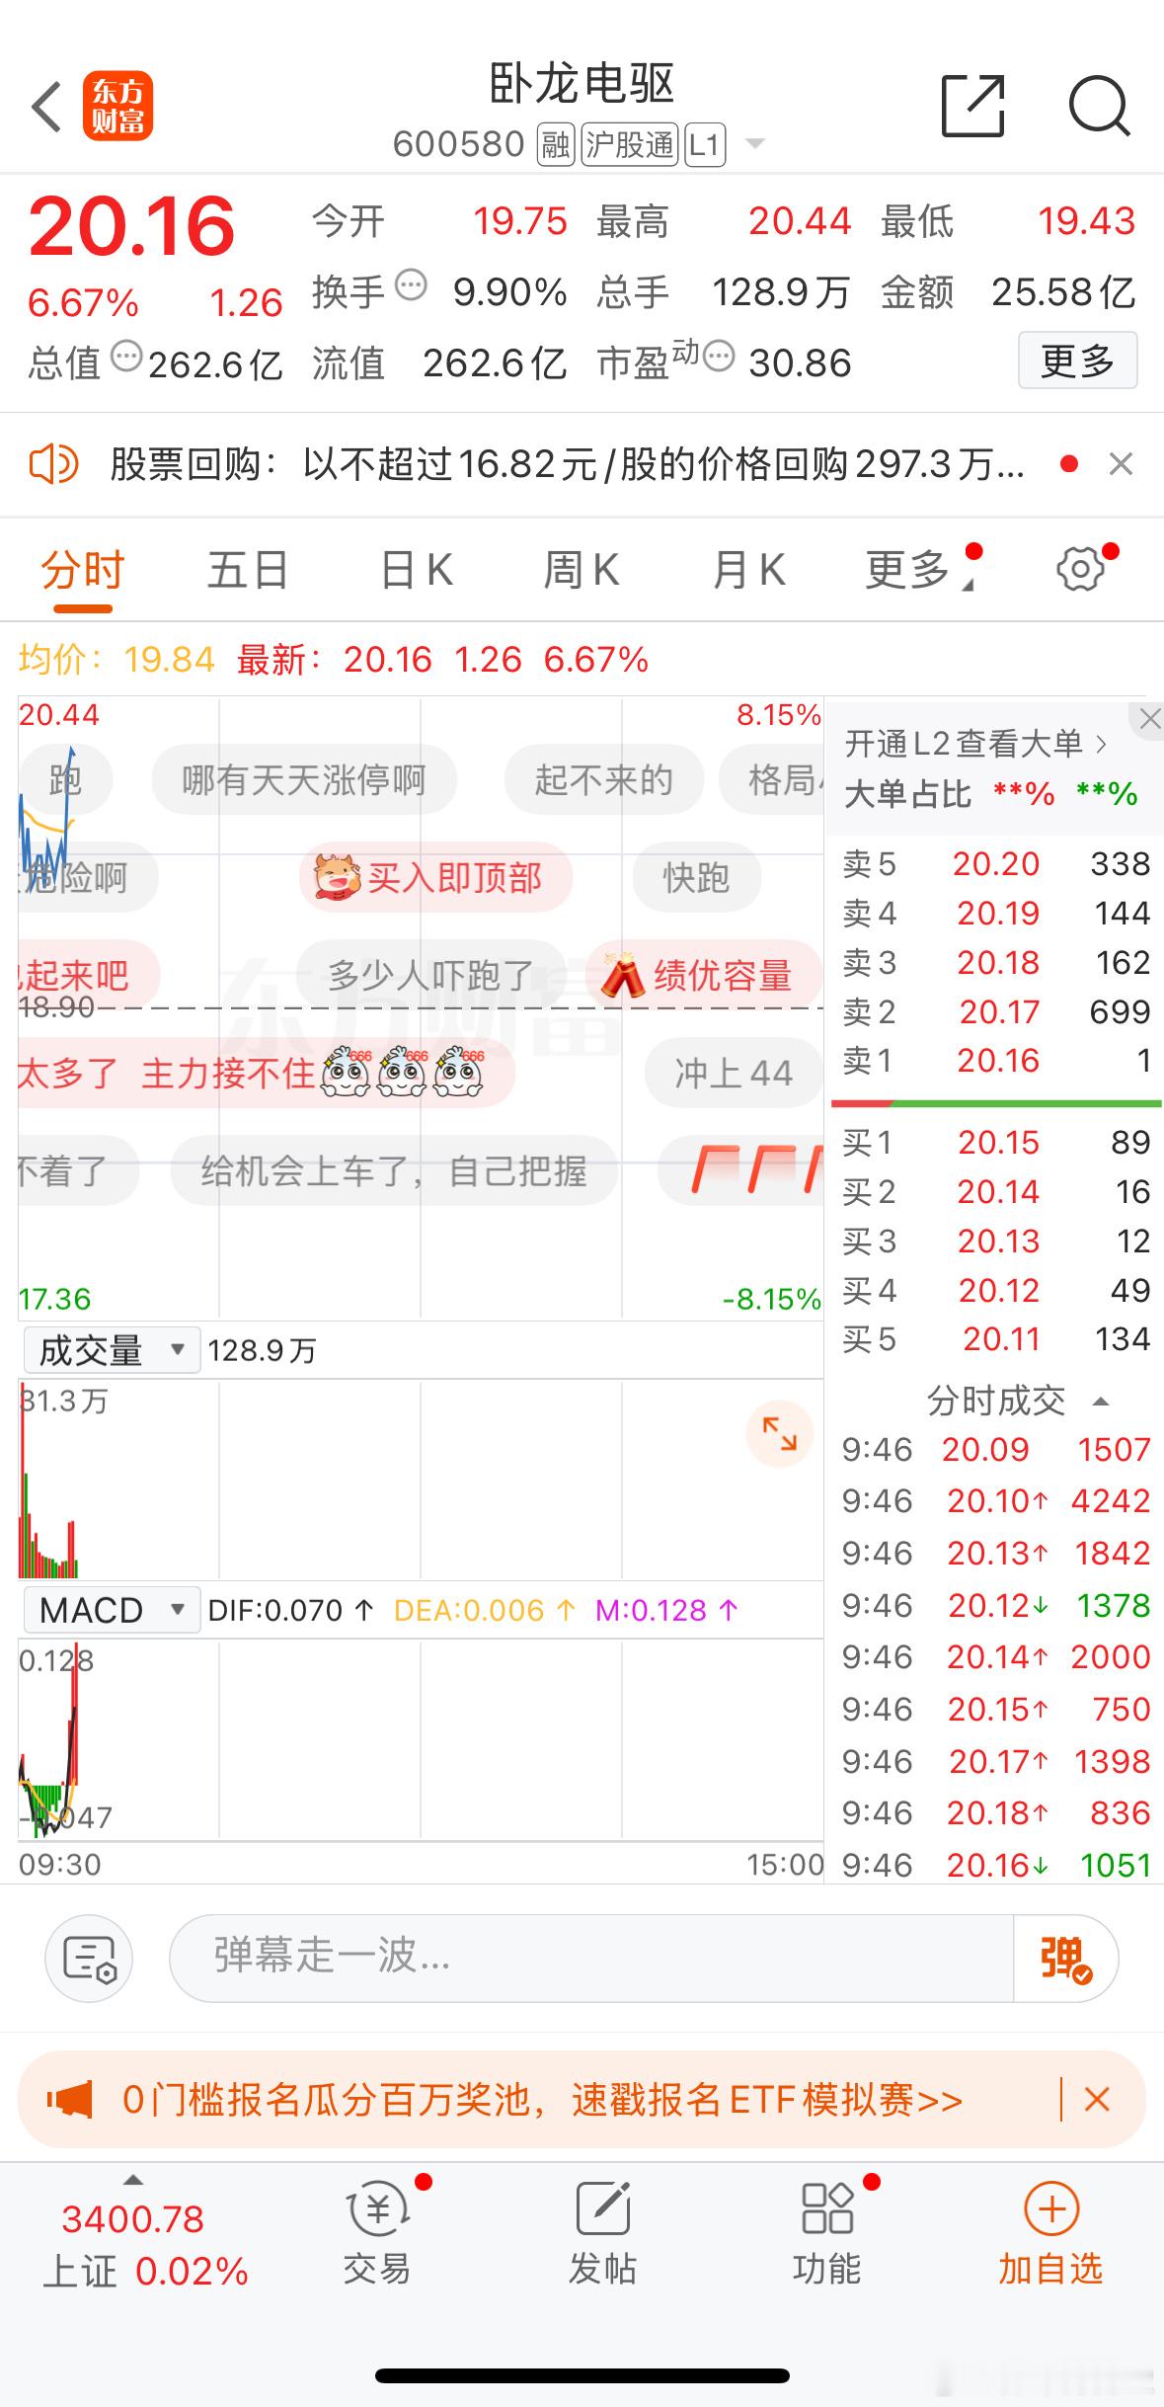Click the 更多 button in quote header

[1077, 361]
